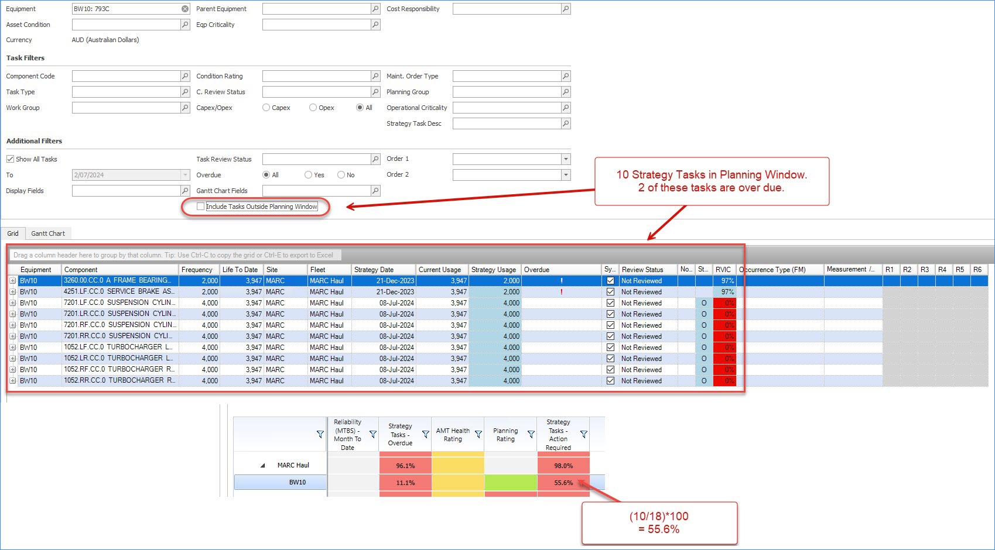Select the BW10 pivot row header
This screenshot has width=995, height=550.
[x=281, y=483]
